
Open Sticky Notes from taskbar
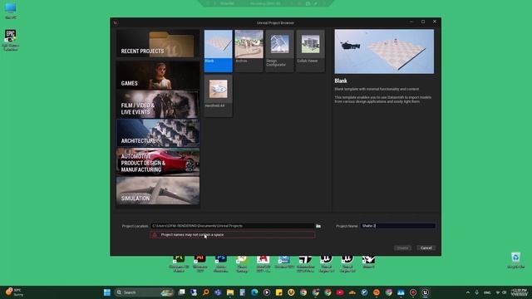[x=279, y=292]
